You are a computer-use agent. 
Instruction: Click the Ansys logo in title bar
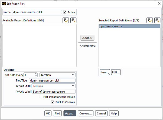(x=4, y=4)
